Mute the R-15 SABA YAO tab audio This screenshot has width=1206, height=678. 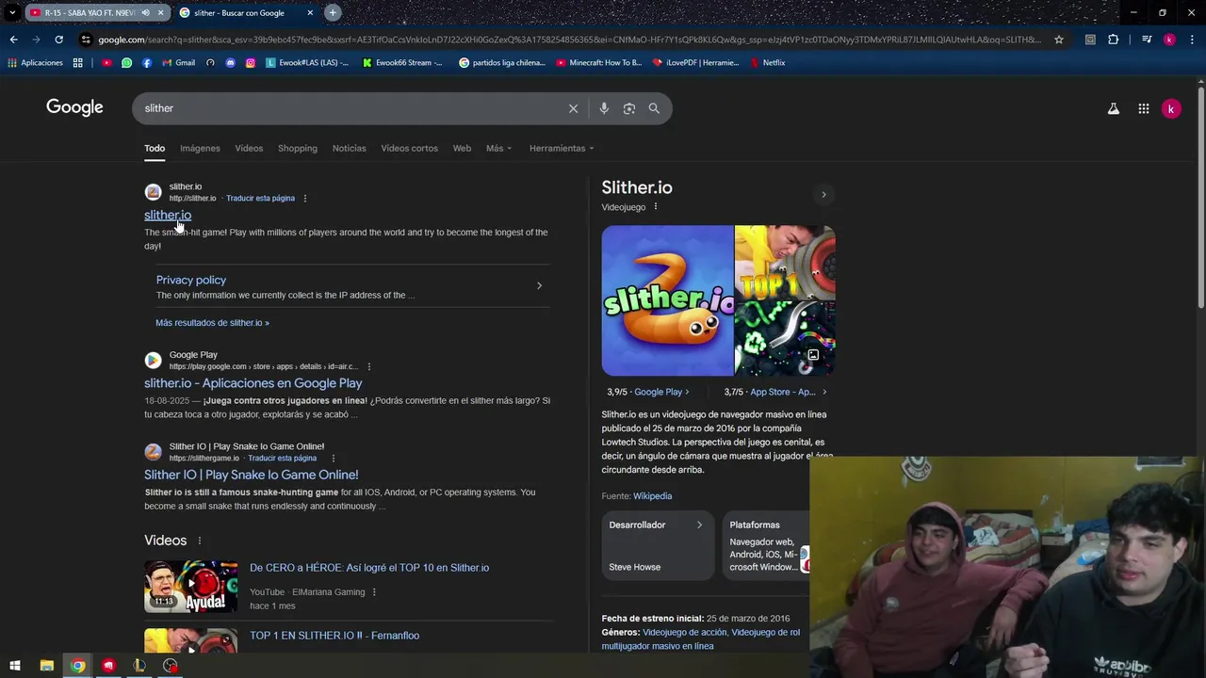click(x=145, y=13)
